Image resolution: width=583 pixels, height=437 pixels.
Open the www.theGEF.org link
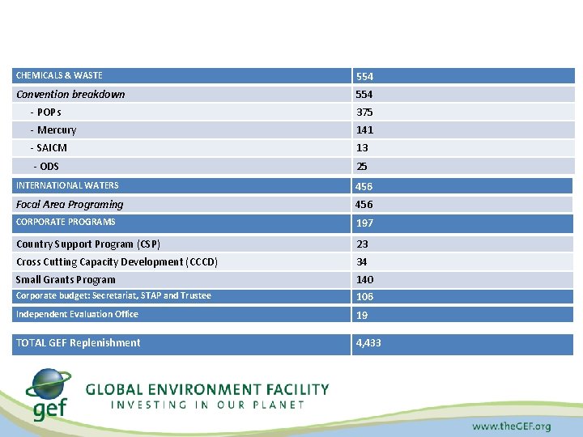coord(511,426)
